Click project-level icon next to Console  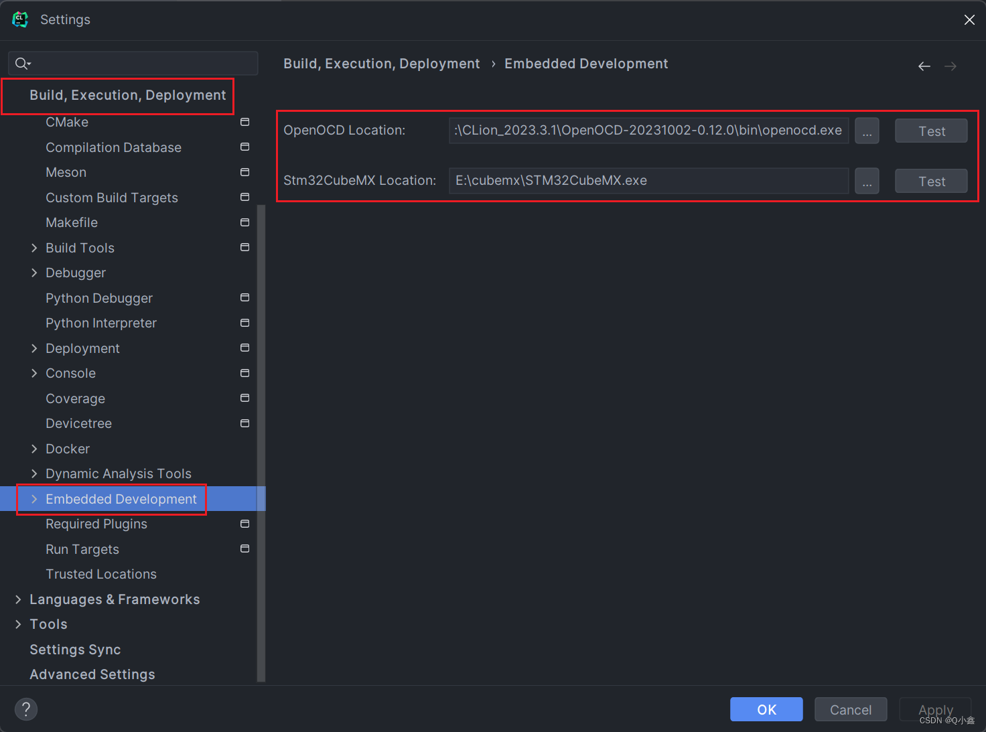(245, 373)
